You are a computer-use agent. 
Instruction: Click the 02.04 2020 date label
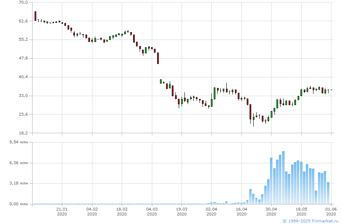(x=211, y=211)
